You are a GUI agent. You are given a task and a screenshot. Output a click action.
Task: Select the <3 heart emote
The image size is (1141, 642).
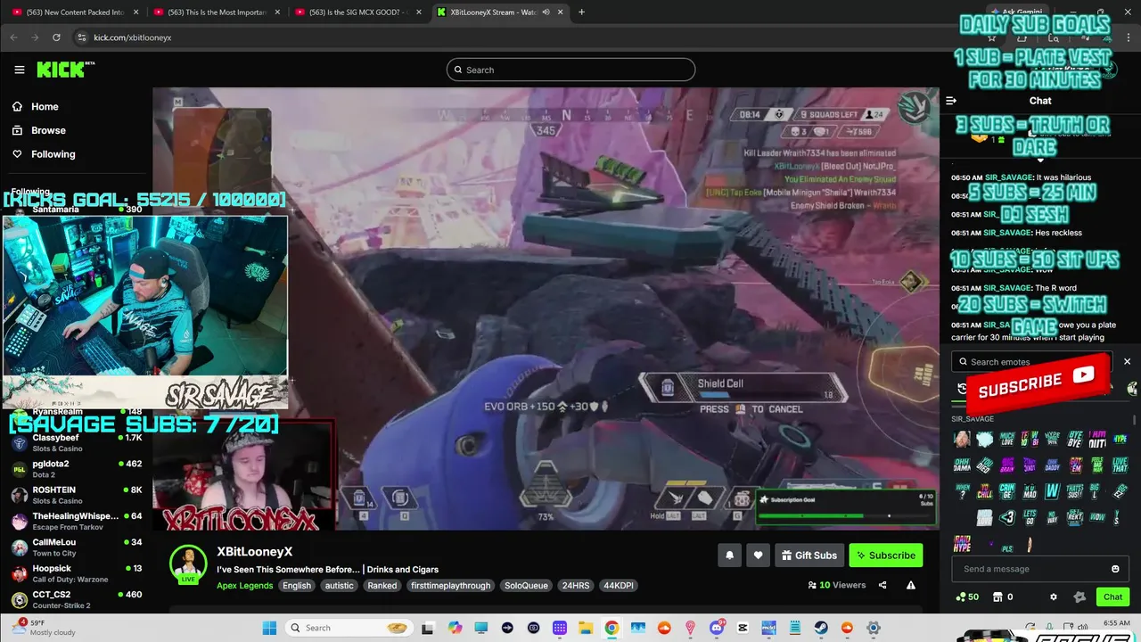point(1008,517)
